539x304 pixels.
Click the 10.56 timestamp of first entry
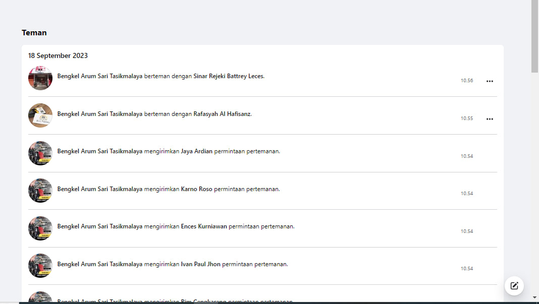pyautogui.click(x=467, y=81)
